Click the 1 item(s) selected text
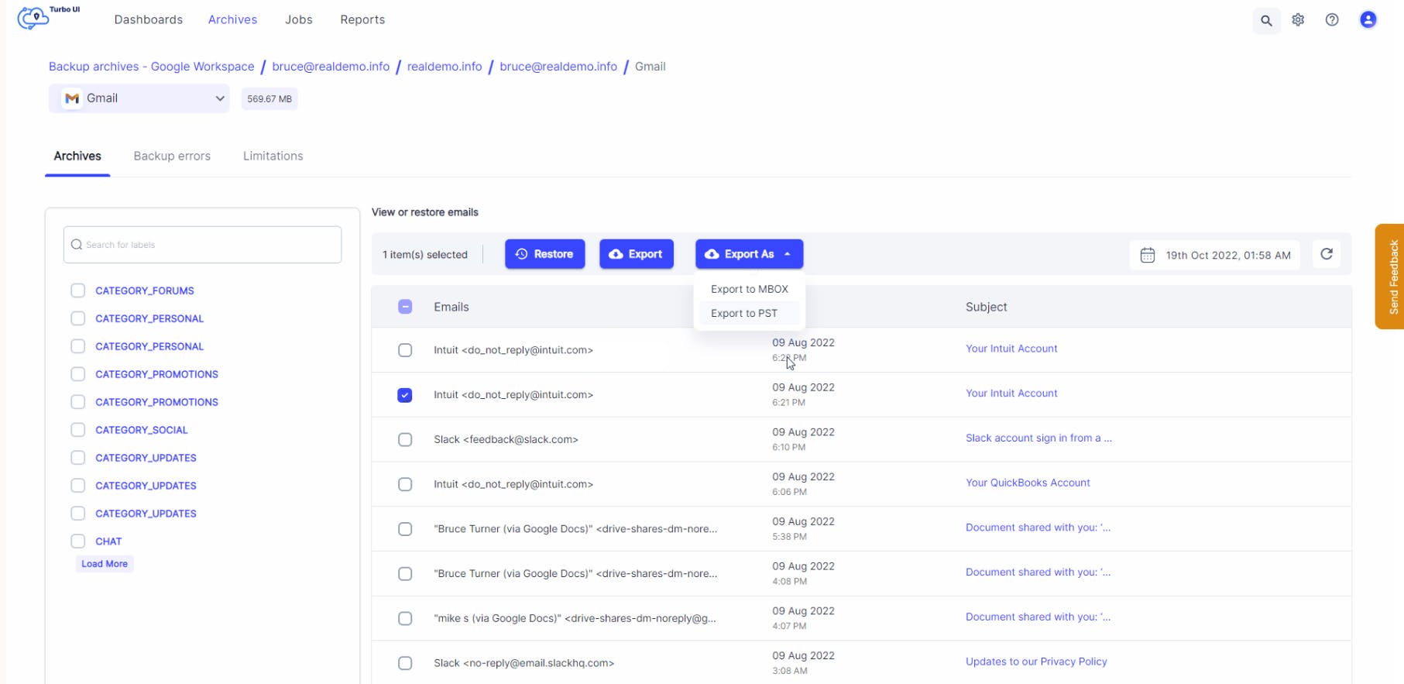This screenshot has height=684, width=1404. [425, 255]
